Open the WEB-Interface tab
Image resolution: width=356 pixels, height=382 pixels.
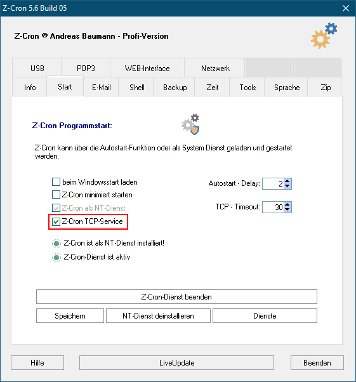point(147,68)
